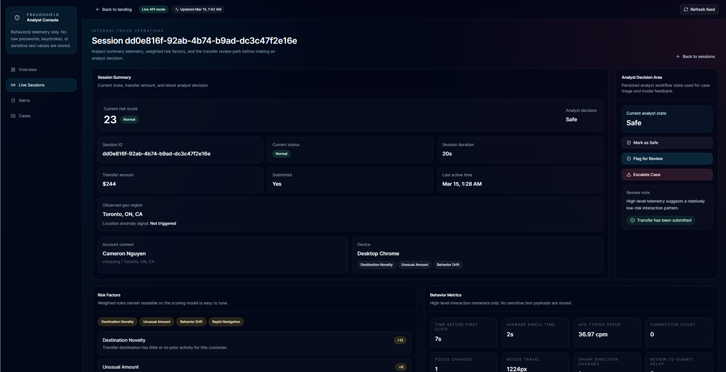Click the FraudShield shield logo icon
Screen dimensions: 726x372
17,18
